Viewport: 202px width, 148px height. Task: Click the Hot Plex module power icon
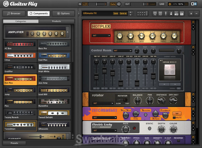193,22
